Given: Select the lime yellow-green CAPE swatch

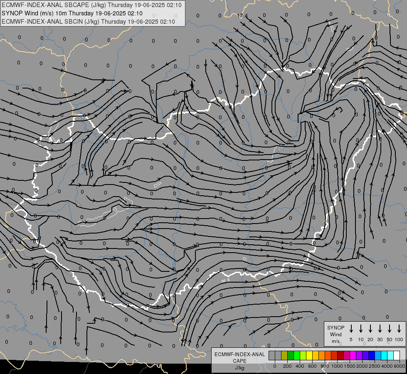Looking at the screenshot, I should pyautogui.click(x=303, y=355).
